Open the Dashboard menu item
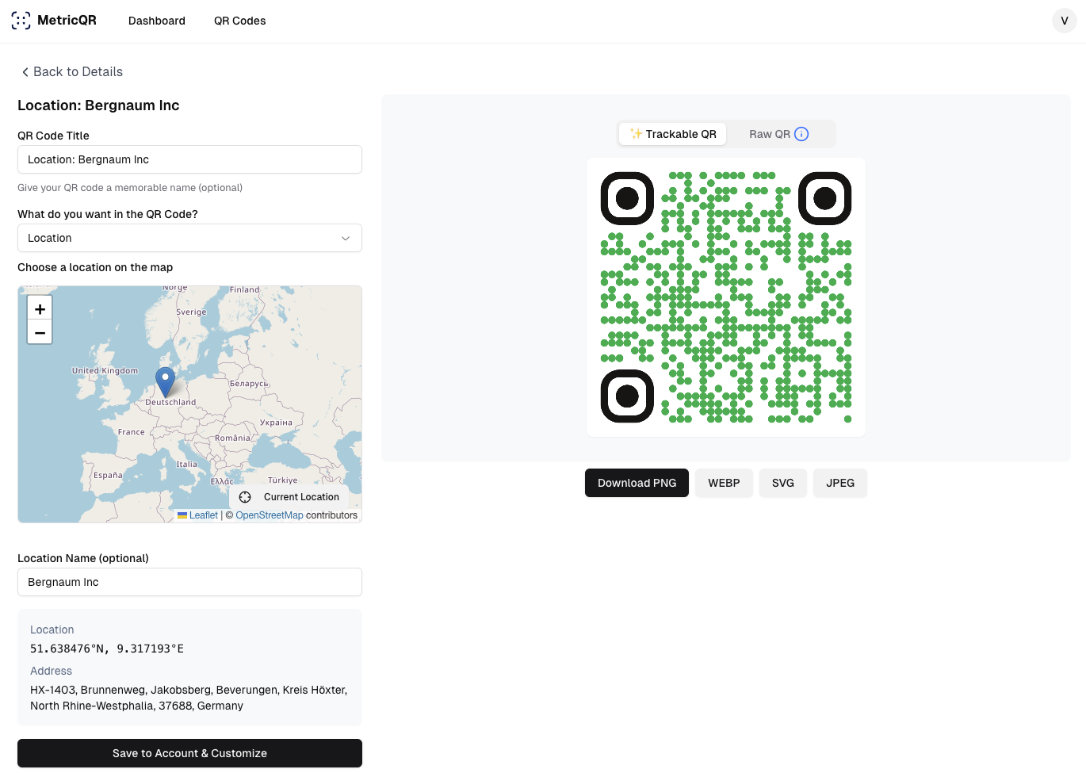 pyautogui.click(x=157, y=21)
